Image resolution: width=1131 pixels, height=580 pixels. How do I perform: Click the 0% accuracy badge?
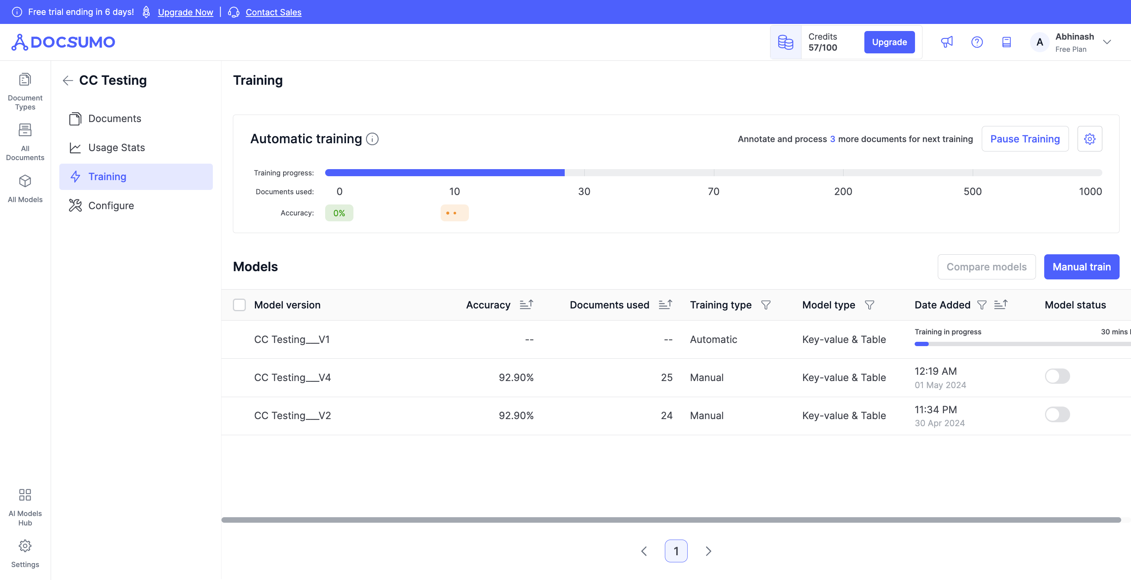pos(339,213)
